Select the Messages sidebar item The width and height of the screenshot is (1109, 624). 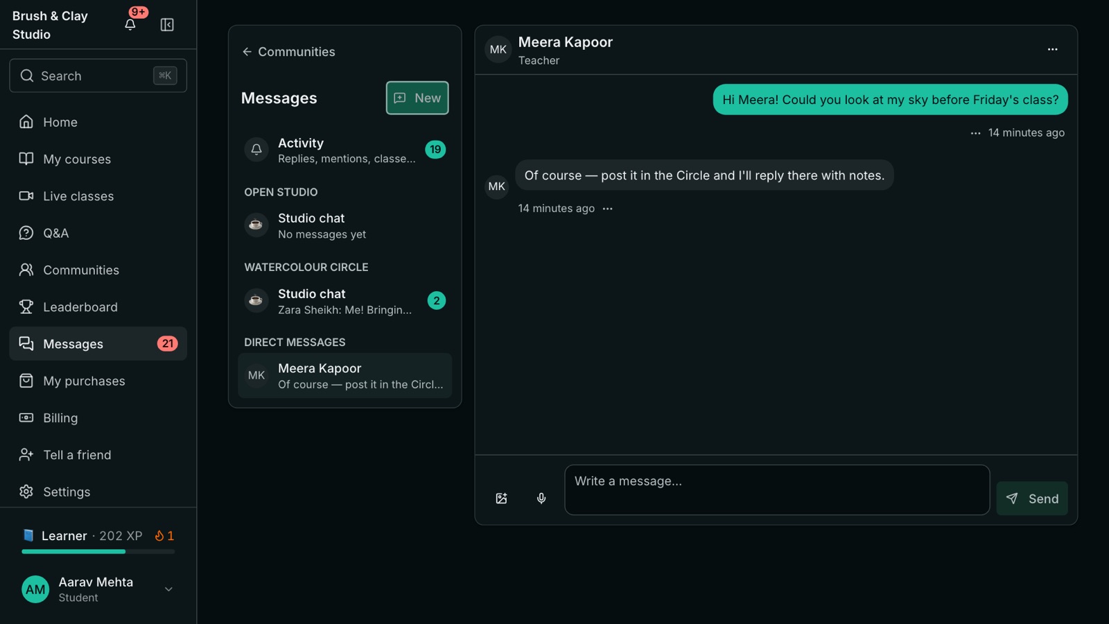tap(98, 344)
